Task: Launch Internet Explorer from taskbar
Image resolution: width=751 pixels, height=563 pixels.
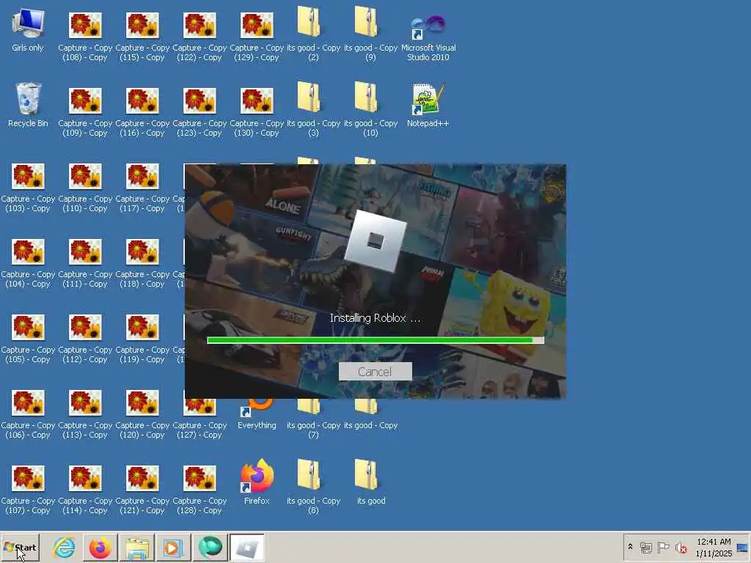Action: pos(65,547)
